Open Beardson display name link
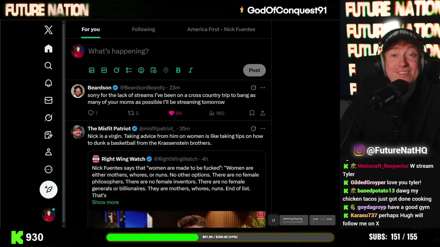Image resolution: width=440 pixels, height=247 pixels. [99, 87]
